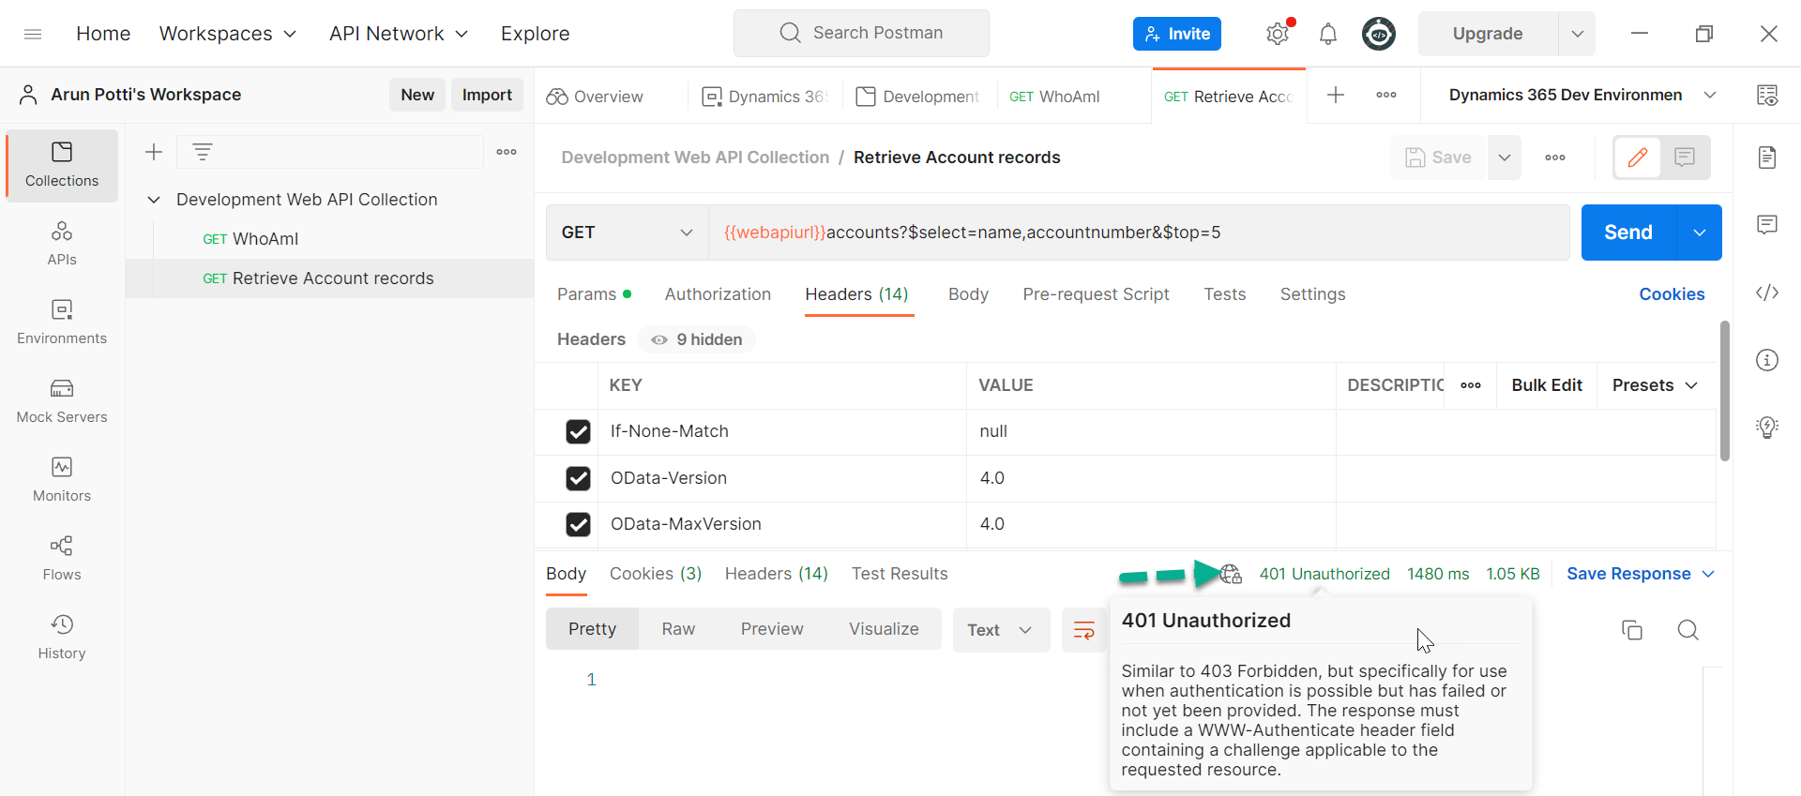Screen dimensions: 1801x796
Task: Click the filter collections icon
Action: click(203, 152)
